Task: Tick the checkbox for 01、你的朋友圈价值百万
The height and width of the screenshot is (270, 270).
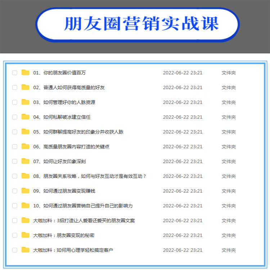Action: coord(15,73)
